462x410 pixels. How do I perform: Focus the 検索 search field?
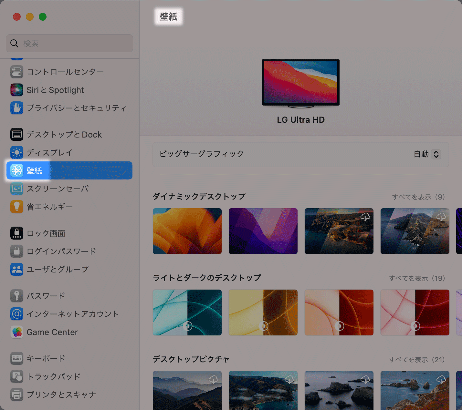tap(69, 43)
